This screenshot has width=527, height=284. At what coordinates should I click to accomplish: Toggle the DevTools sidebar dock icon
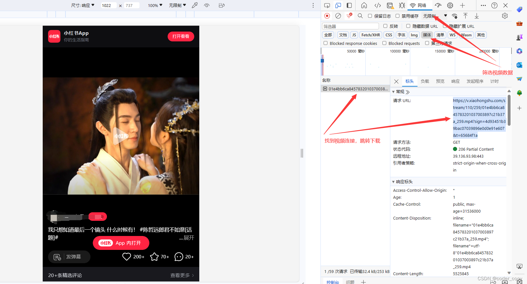[349, 5]
